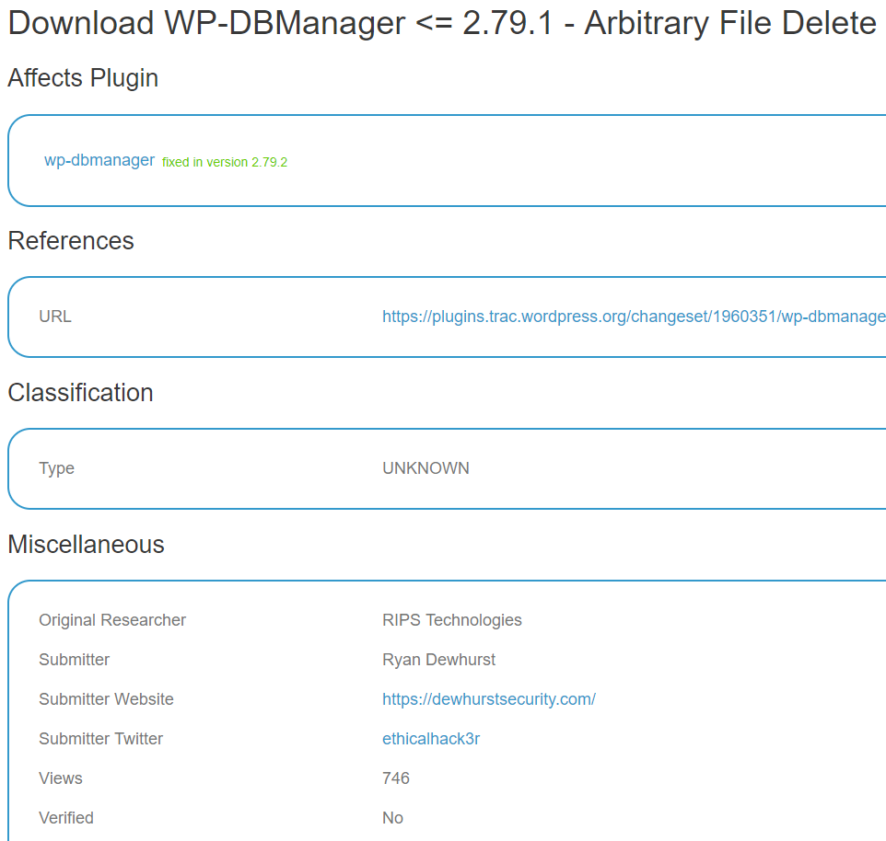This screenshot has height=841, width=886.
Task: Select the 'fixed in version 2.79.2' text
Action: coord(225,162)
